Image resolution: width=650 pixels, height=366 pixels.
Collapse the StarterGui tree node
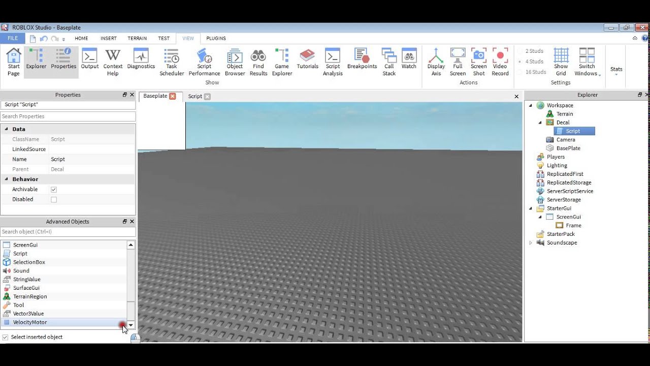coord(531,208)
